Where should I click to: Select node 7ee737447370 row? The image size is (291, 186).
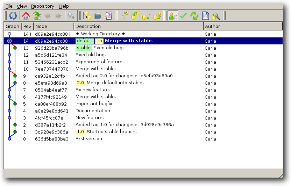point(143,69)
